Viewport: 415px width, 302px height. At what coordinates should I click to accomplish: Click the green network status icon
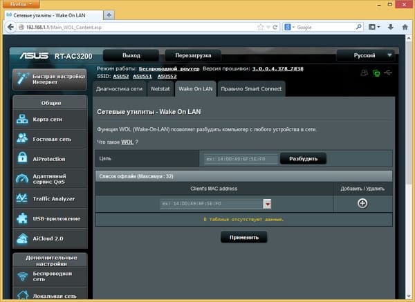(x=376, y=73)
